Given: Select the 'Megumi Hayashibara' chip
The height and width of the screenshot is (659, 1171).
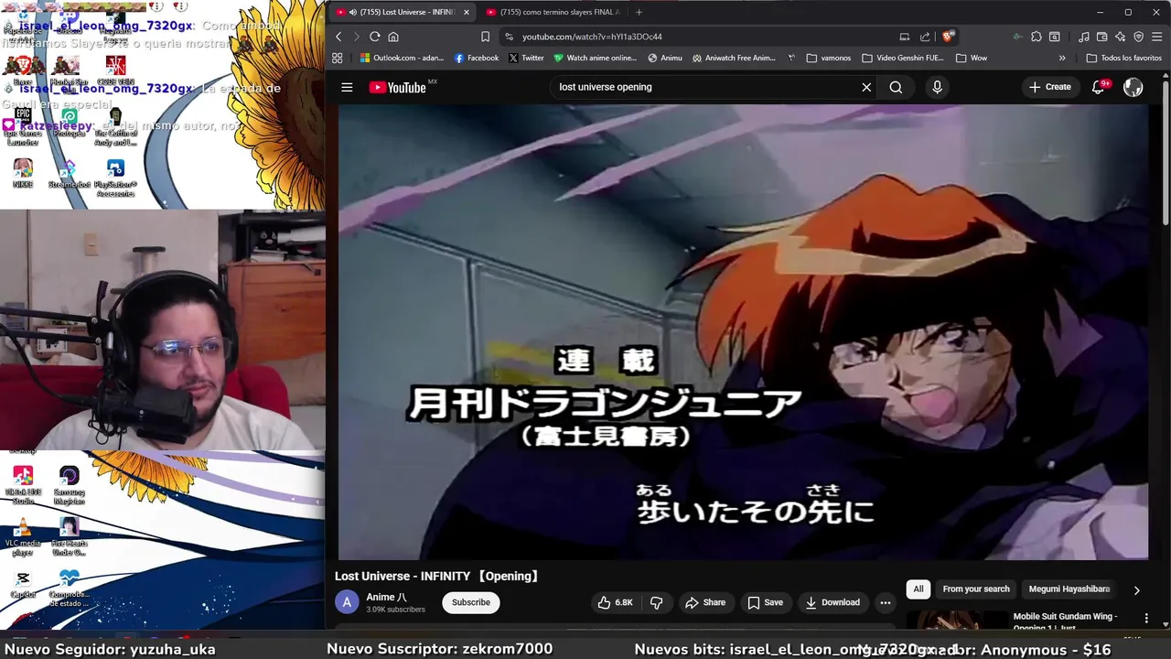Looking at the screenshot, I should click(1069, 589).
